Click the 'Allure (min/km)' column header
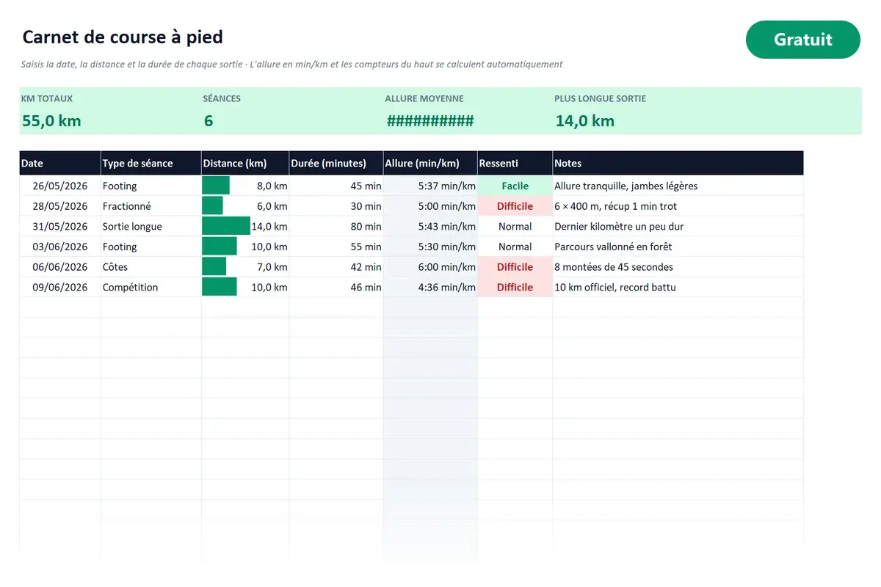The width and height of the screenshot is (881, 587). (430, 163)
